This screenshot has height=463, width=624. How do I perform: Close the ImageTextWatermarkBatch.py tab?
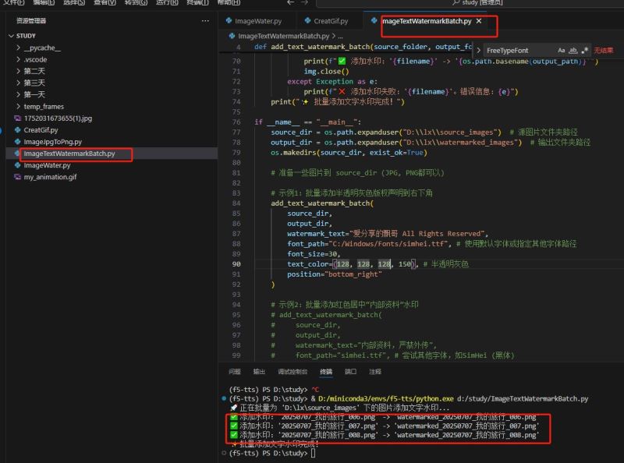point(479,21)
